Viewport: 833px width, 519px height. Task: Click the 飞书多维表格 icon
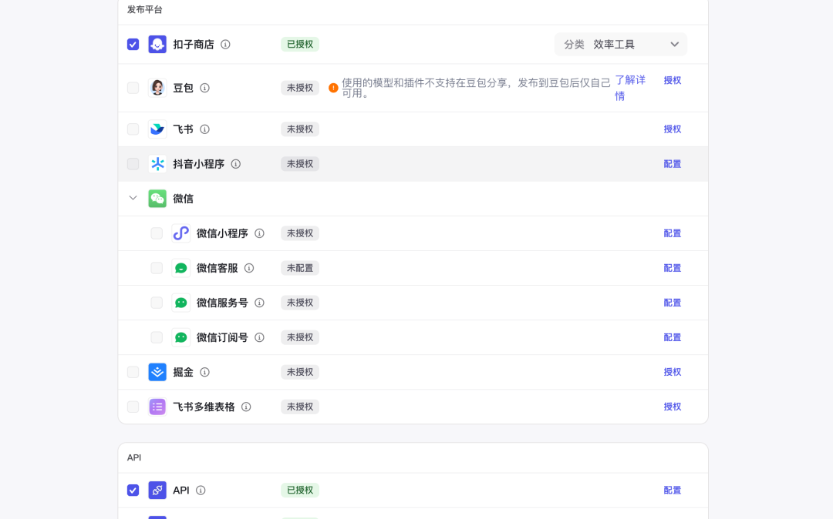point(157,406)
